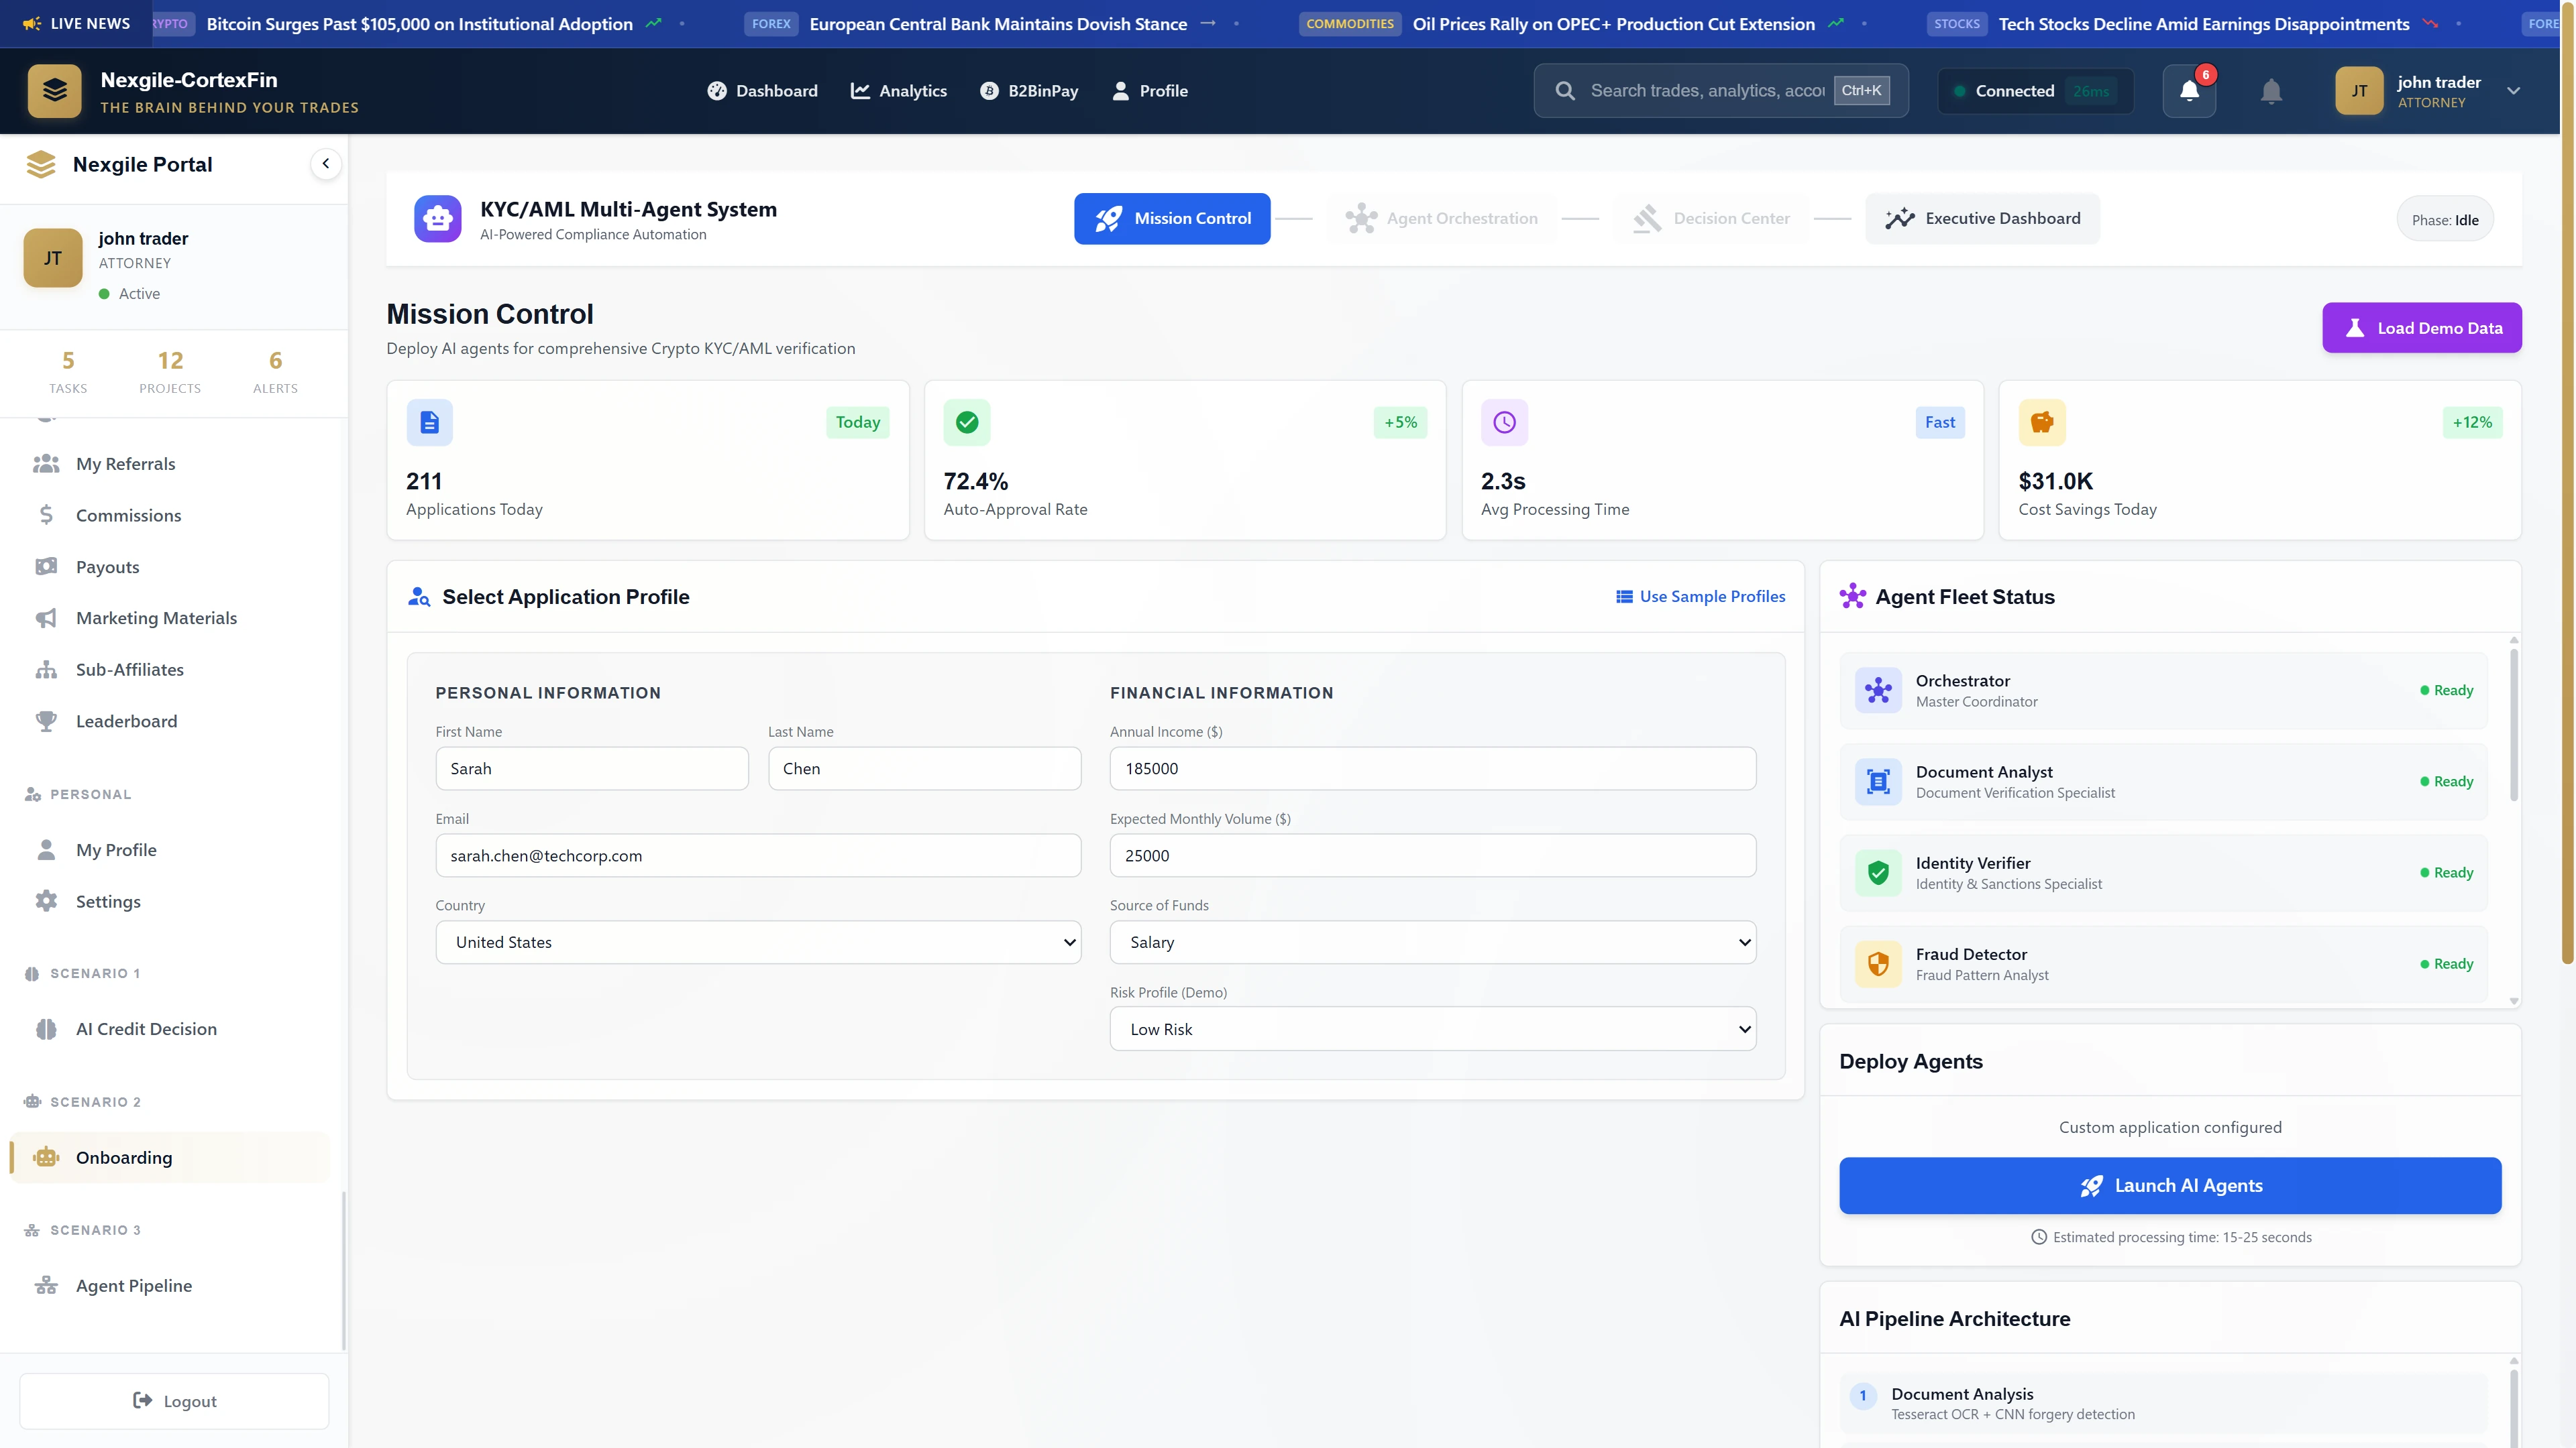Open the Nexgile-CortexFin logo home icon
Image resolution: width=2576 pixels, height=1448 pixels.
[x=55, y=90]
